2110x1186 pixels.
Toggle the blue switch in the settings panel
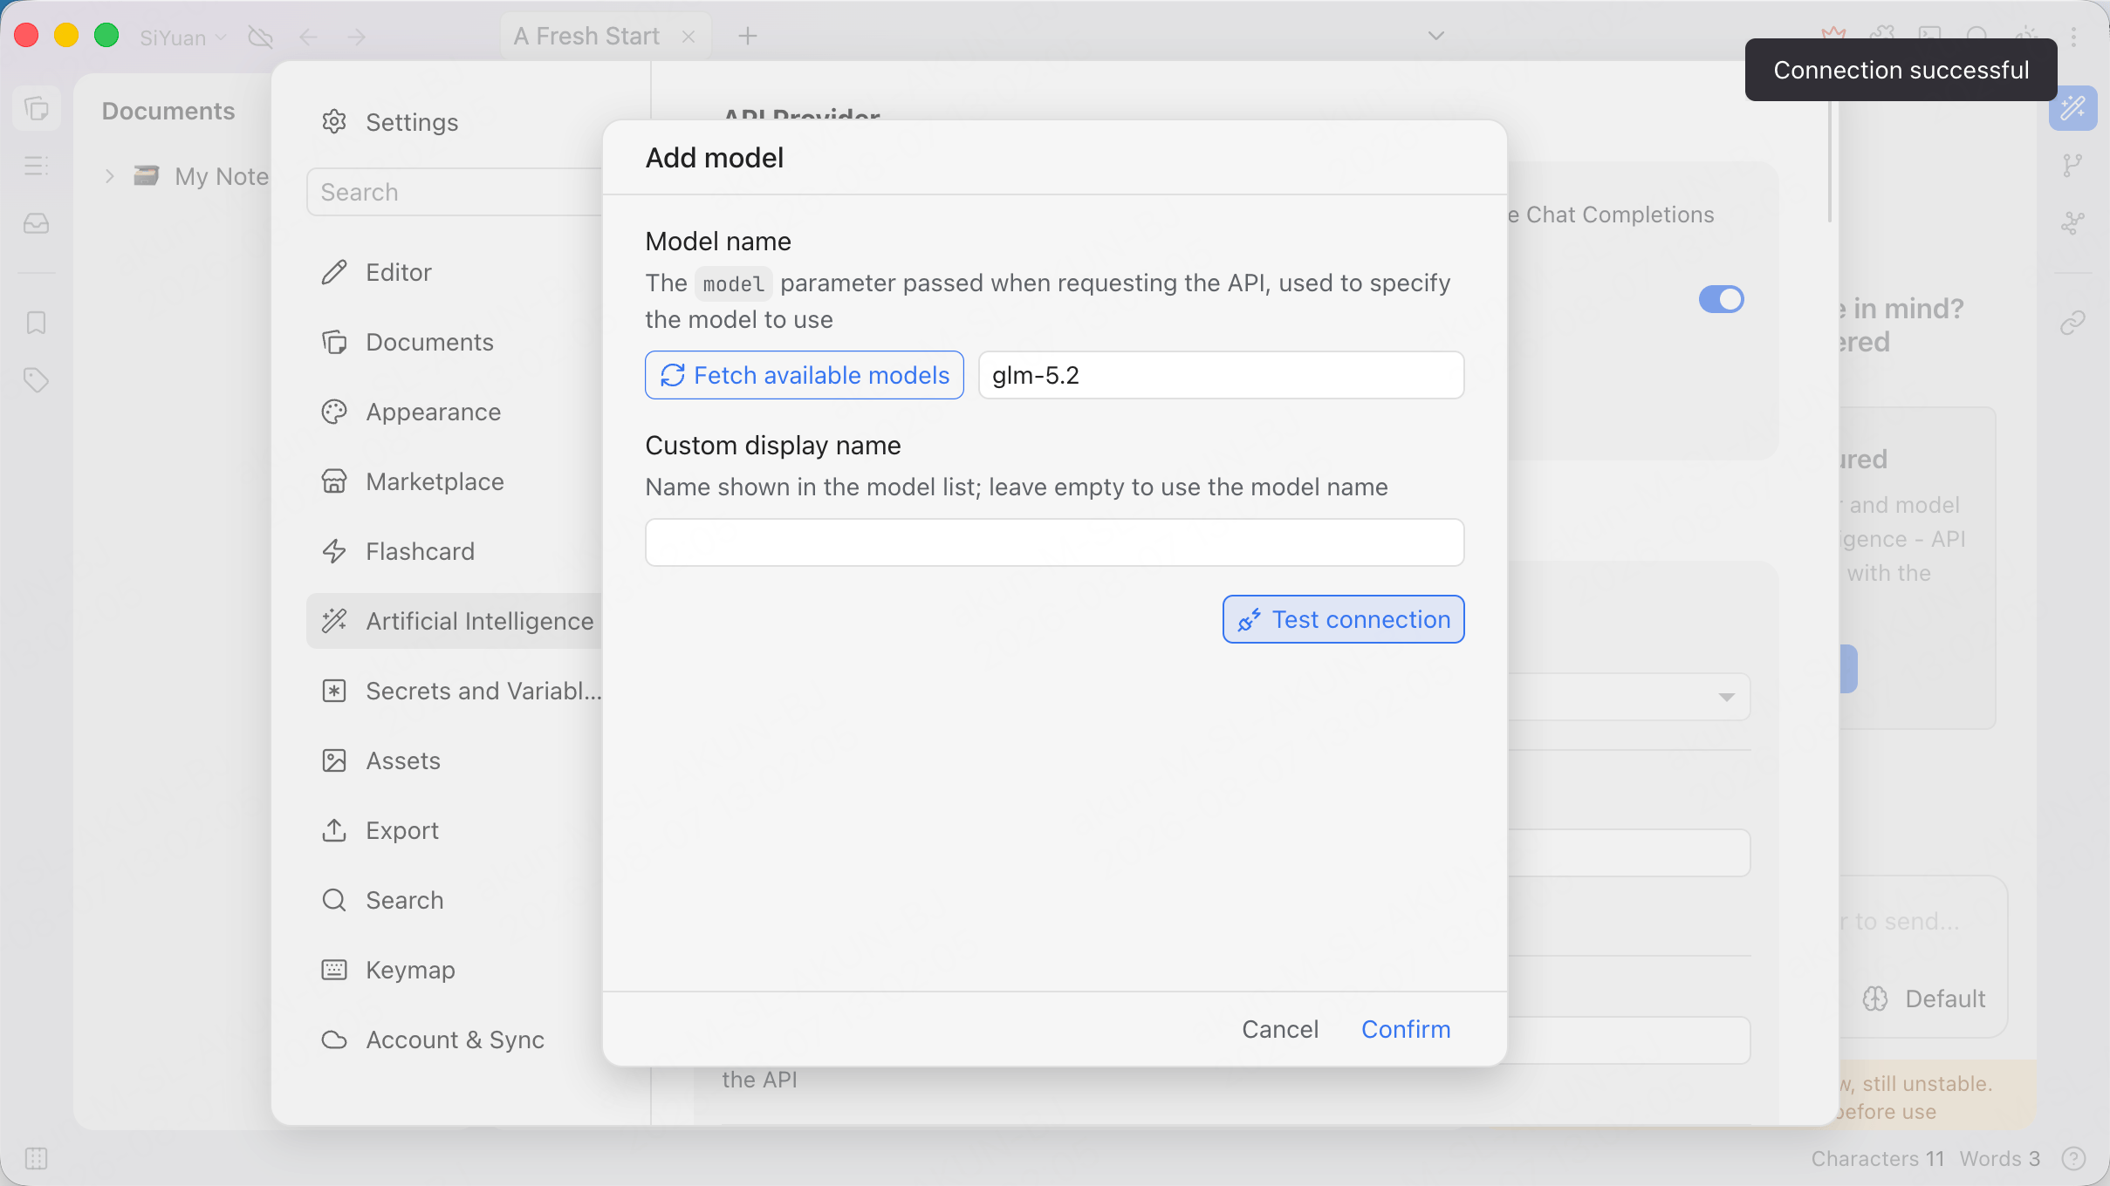(1722, 299)
